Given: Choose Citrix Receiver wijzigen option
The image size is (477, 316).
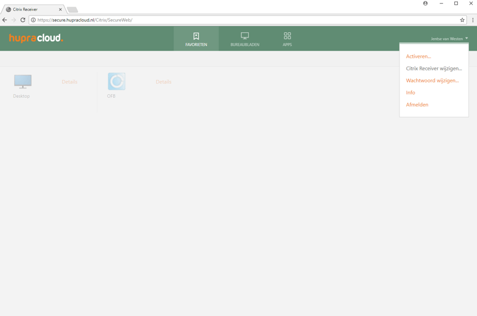Looking at the screenshot, I should click(433, 69).
